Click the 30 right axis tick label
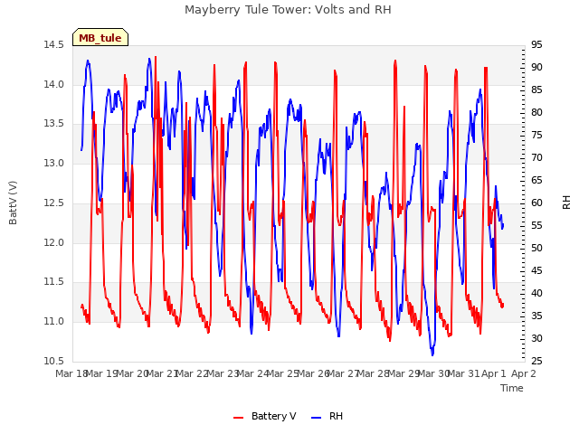This screenshot has width=579, height=434. (536, 338)
